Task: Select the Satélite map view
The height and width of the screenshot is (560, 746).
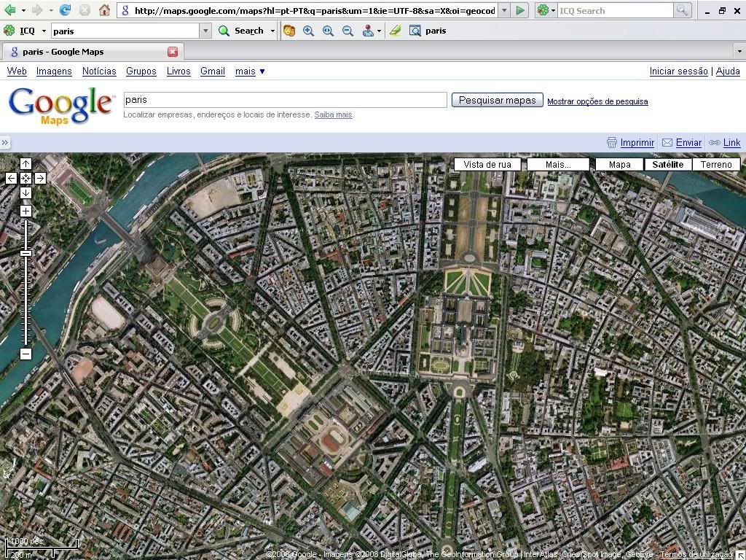Action: pos(667,165)
